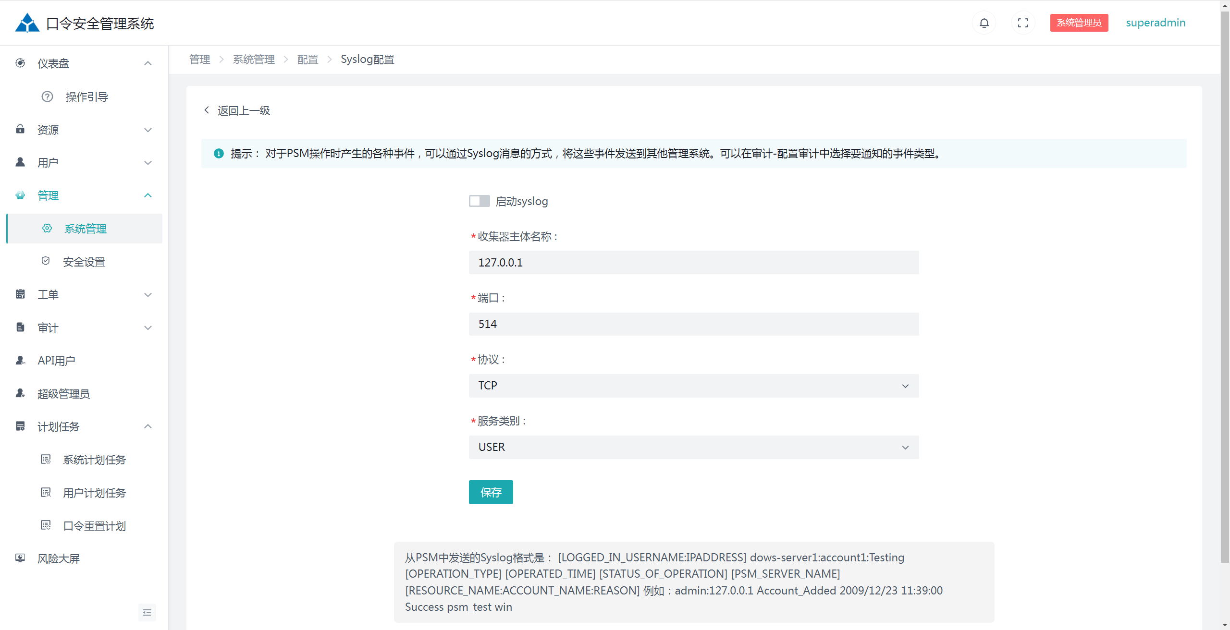Click the 口令重置计划 list icon
Screen dimensions: 1230x630
(46, 525)
